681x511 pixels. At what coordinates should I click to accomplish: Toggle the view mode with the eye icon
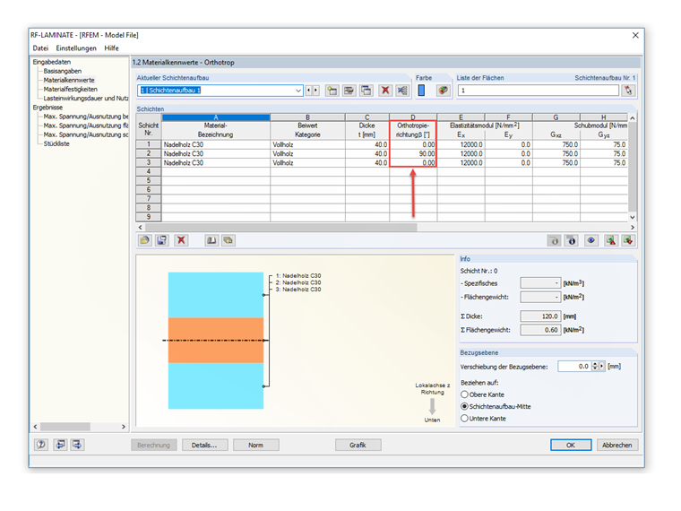point(591,240)
